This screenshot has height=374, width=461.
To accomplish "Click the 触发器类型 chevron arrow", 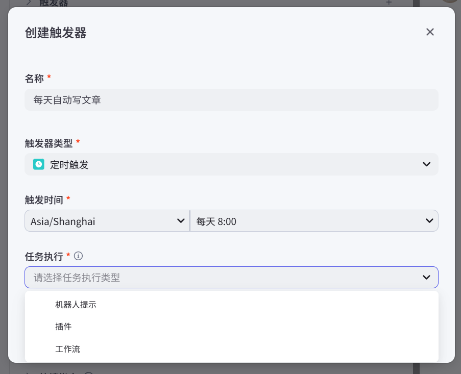I will [x=426, y=164].
